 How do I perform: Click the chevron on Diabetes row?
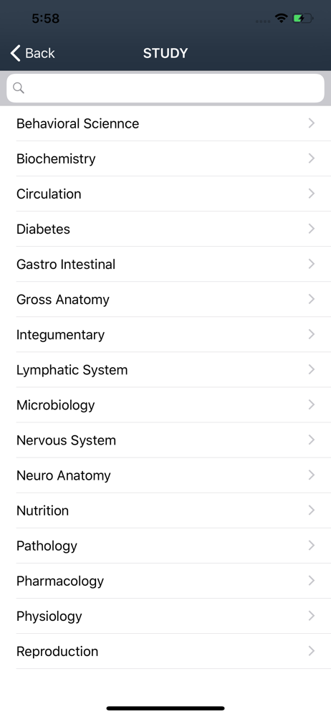tap(312, 229)
